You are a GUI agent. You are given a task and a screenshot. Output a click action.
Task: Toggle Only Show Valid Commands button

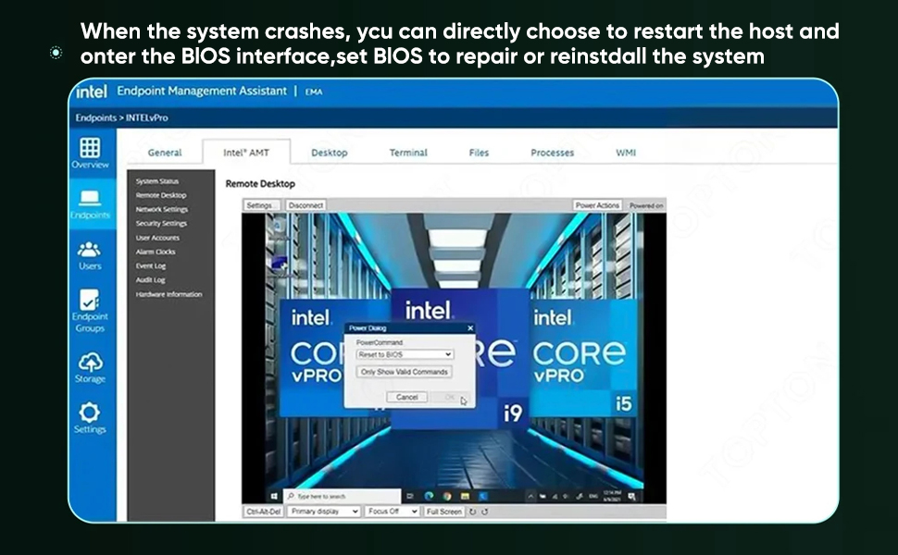tap(404, 372)
